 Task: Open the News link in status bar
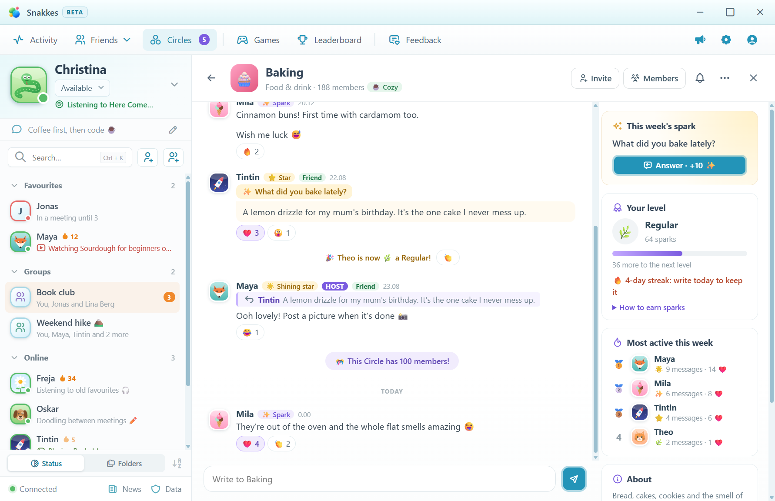point(125,489)
